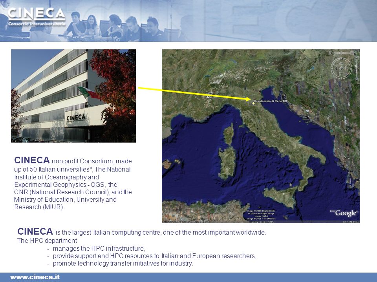Click 'promote technology transfer initiatives' bullet
This screenshot has height=282, width=377.
pyautogui.click(x=123, y=263)
